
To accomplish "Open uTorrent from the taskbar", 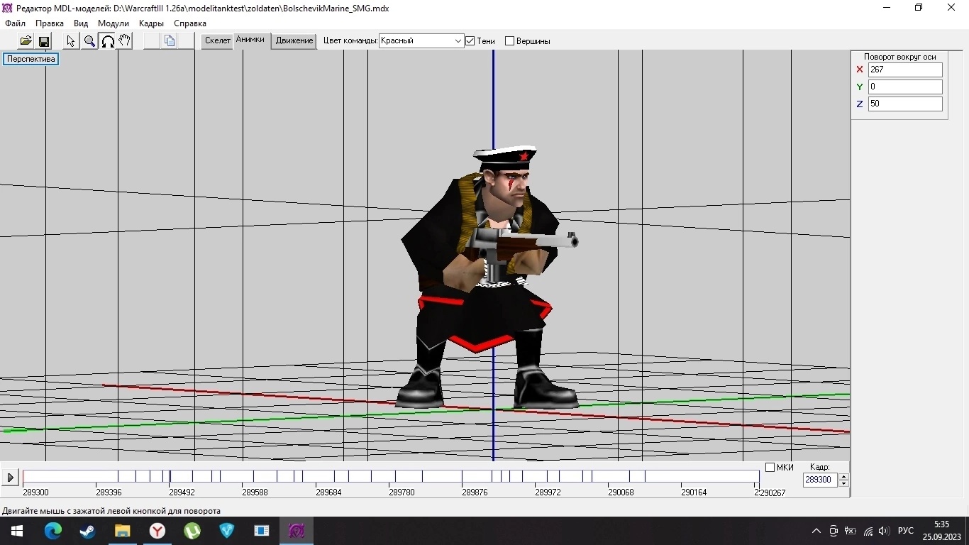I will coord(192,531).
